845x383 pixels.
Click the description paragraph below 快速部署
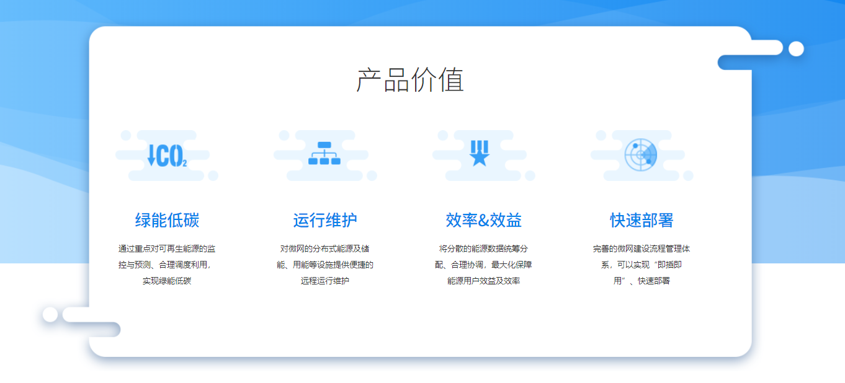point(642,265)
